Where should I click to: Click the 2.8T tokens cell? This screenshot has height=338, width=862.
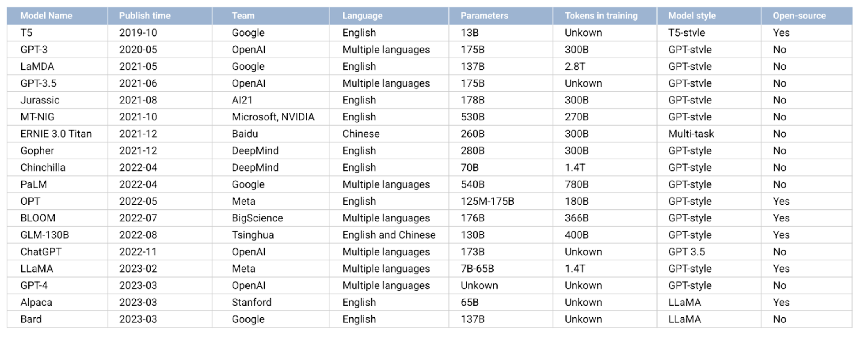[x=605, y=66]
